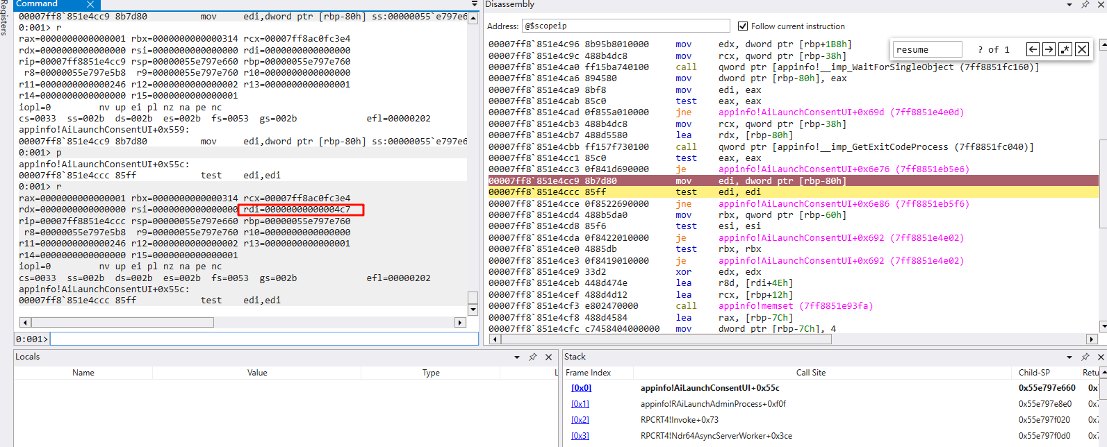
Task: Select the __imp_WaitForSingleObject call line
Action: [x=793, y=67]
